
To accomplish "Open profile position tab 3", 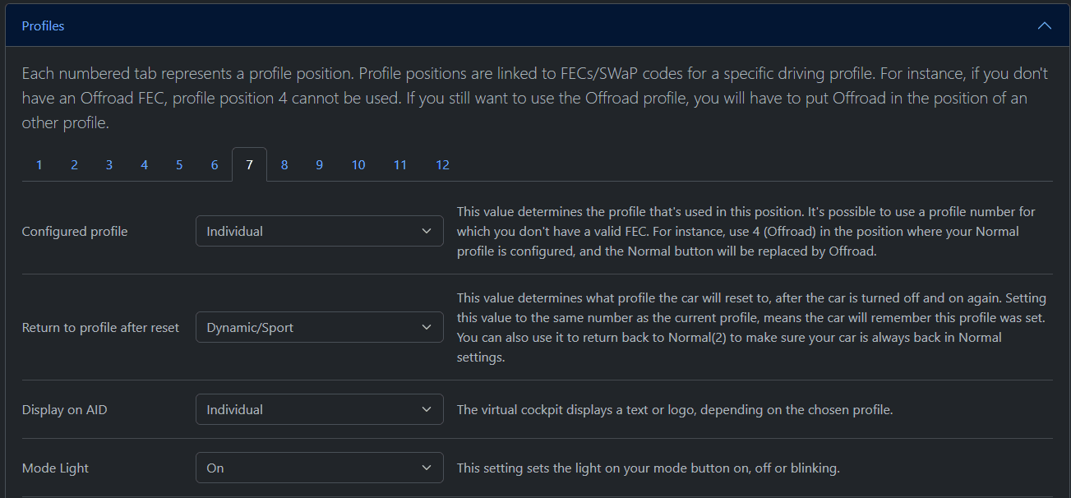I will 108,165.
